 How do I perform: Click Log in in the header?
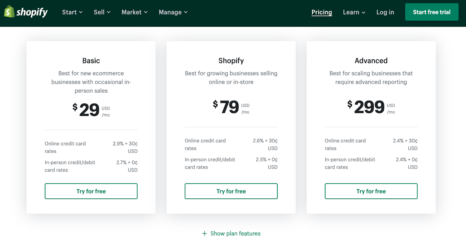click(x=385, y=12)
